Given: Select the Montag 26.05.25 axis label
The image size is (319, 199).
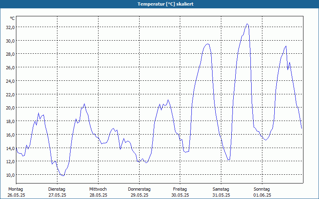Looking at the screenshot, I should [x=16, y=192].
